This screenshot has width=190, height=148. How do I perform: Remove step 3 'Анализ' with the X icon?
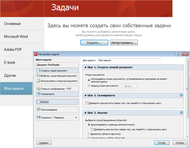181,113
